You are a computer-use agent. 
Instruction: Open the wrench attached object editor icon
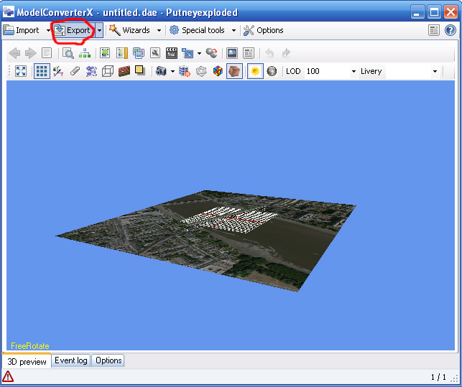(155, 53)
